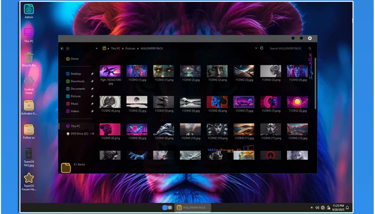Click the search magnifier icon
The image size is (375, 214).
coord(310,48)
